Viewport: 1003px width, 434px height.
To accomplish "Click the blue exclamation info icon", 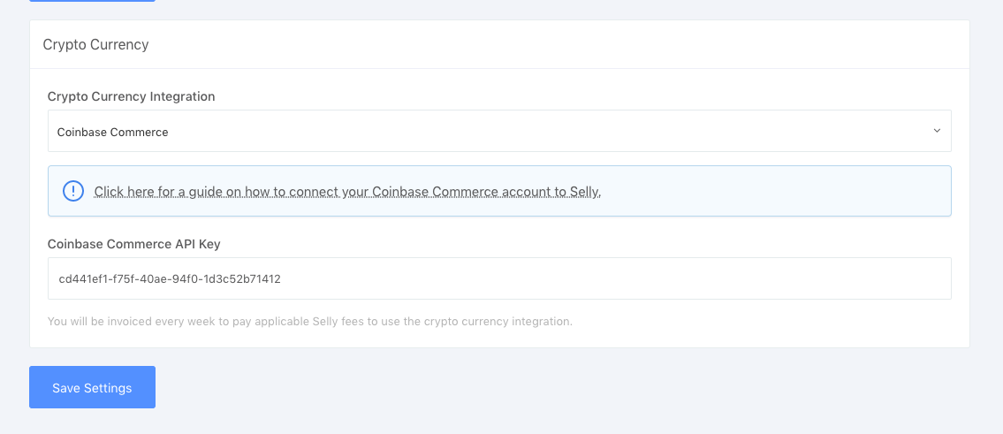I will click(x=73, y=191).
